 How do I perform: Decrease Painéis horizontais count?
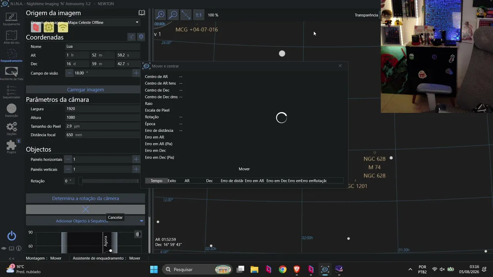point(68,159)
